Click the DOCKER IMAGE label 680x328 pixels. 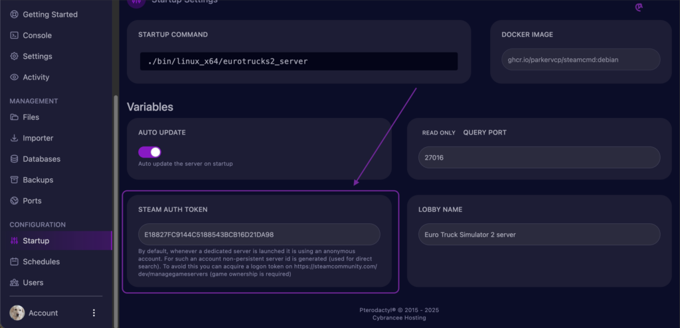point(527,34)
